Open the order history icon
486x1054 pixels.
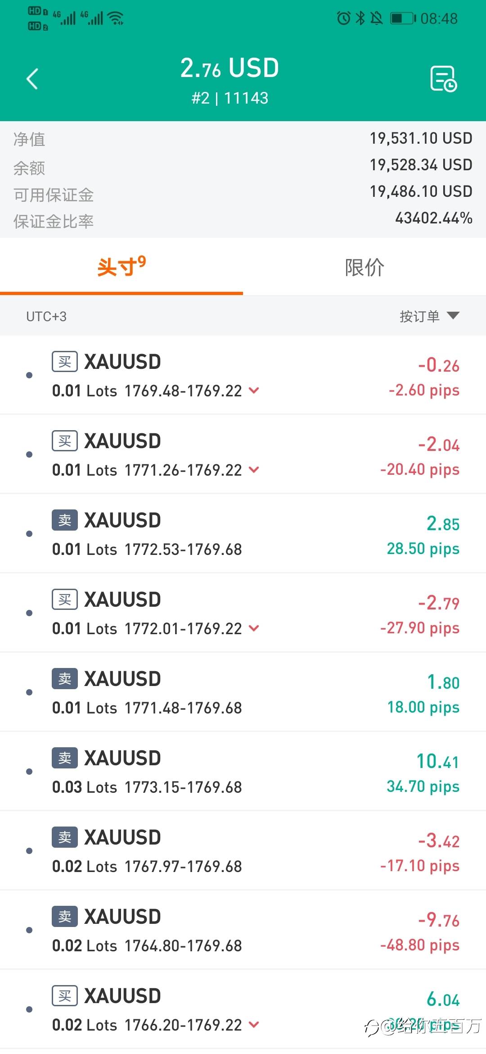tap(443, 79)
